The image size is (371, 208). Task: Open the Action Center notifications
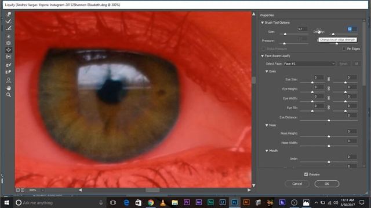click(362, 203)
